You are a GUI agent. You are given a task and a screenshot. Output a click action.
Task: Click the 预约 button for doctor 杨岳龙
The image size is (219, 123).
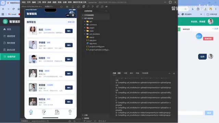(x=69, y=102)
